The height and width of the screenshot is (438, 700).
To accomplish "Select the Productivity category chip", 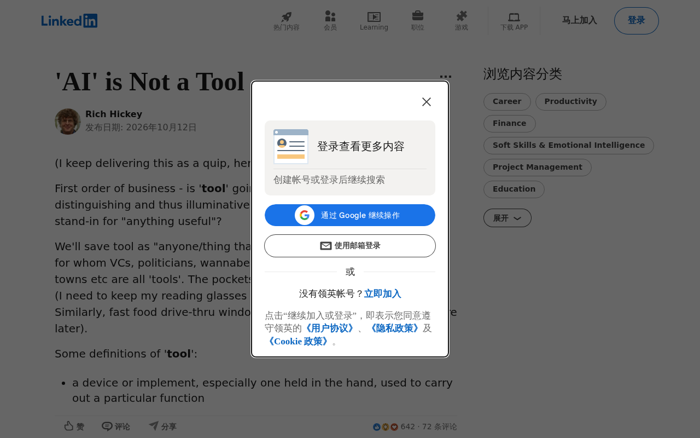I will pyautogui.click(x=571, y=102).
